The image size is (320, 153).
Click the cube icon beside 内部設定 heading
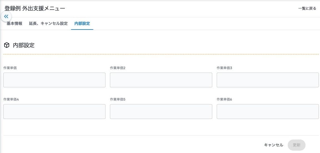tap(7, 45)
